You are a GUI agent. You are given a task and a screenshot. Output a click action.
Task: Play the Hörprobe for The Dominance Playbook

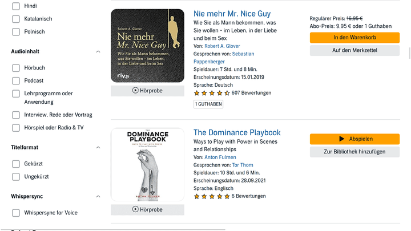point(147,209)
